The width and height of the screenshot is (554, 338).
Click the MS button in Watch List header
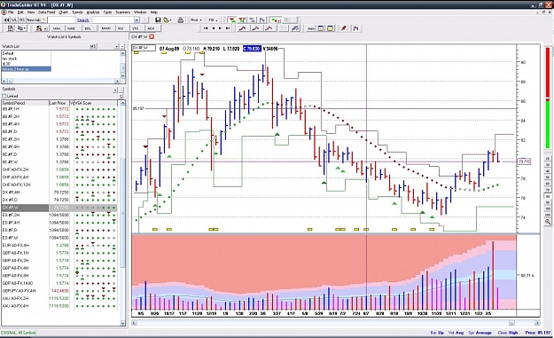pyautogui.click(x=93, y=46)
